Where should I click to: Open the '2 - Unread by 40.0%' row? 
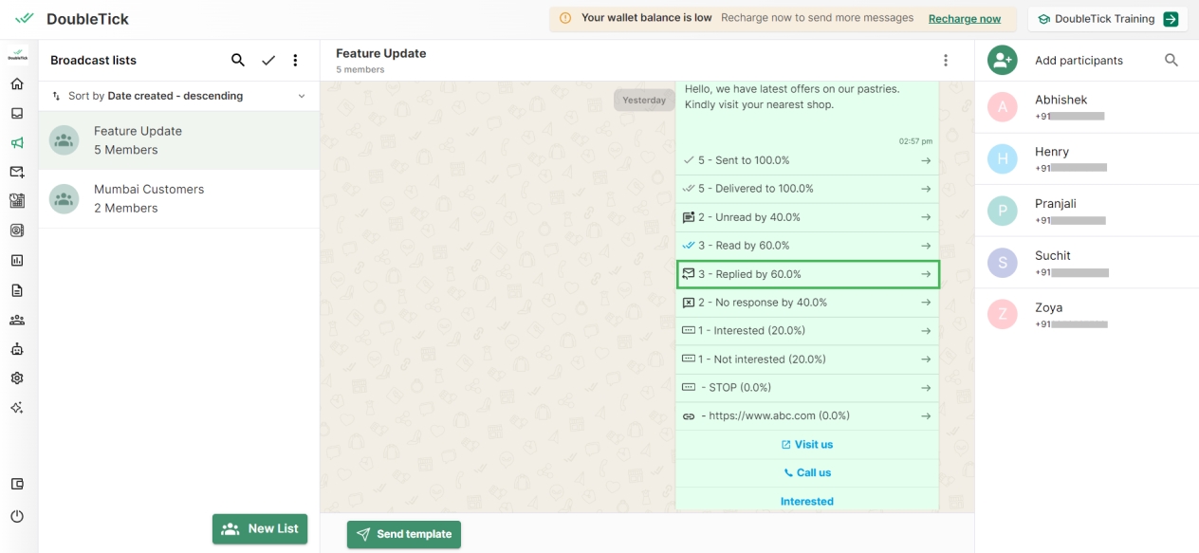point(807,217)
